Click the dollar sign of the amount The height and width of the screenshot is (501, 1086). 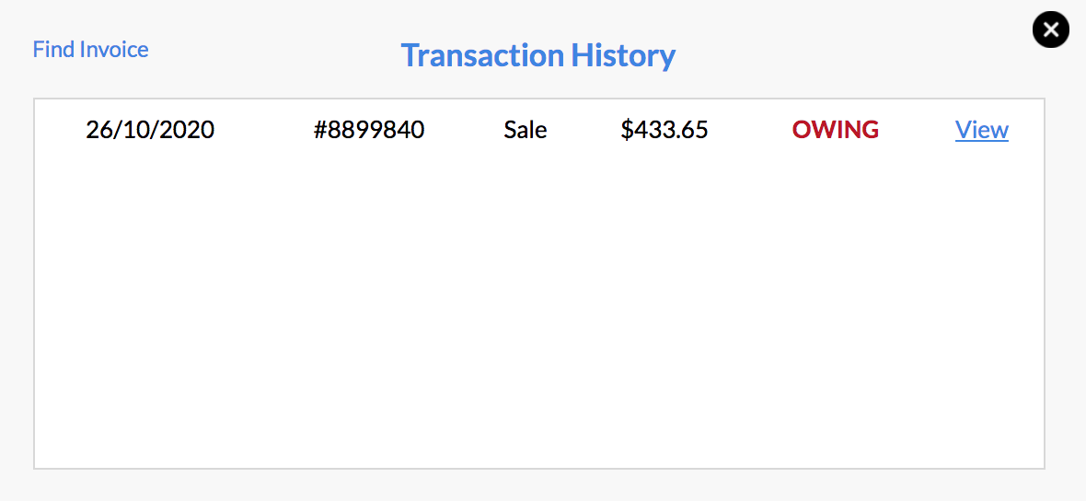pyautogui.click(x=627, y=130)
